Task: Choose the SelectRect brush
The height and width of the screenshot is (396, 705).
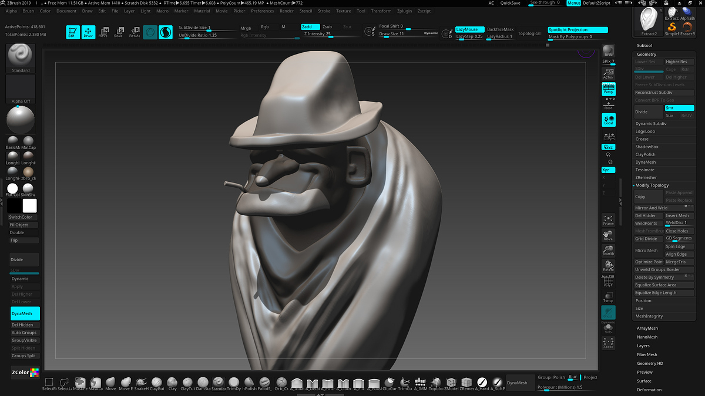Action: (x=49, y=384)
